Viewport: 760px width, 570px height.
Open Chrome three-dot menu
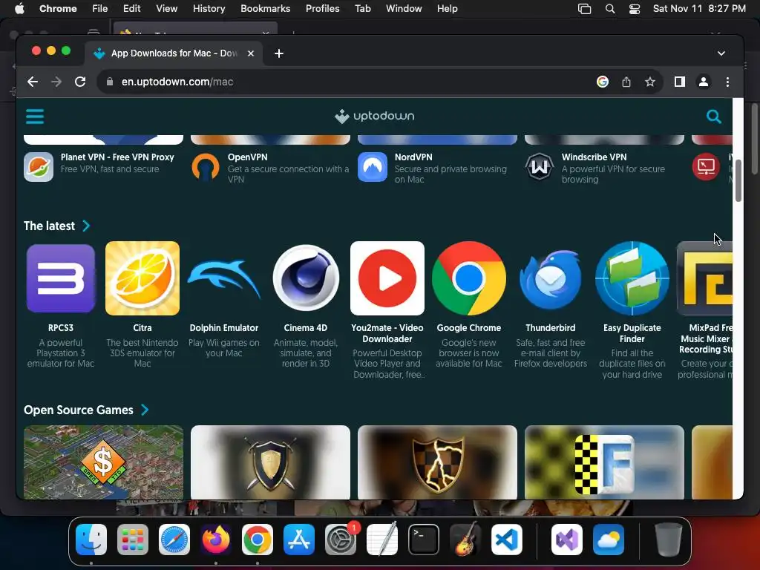(727, 82)
